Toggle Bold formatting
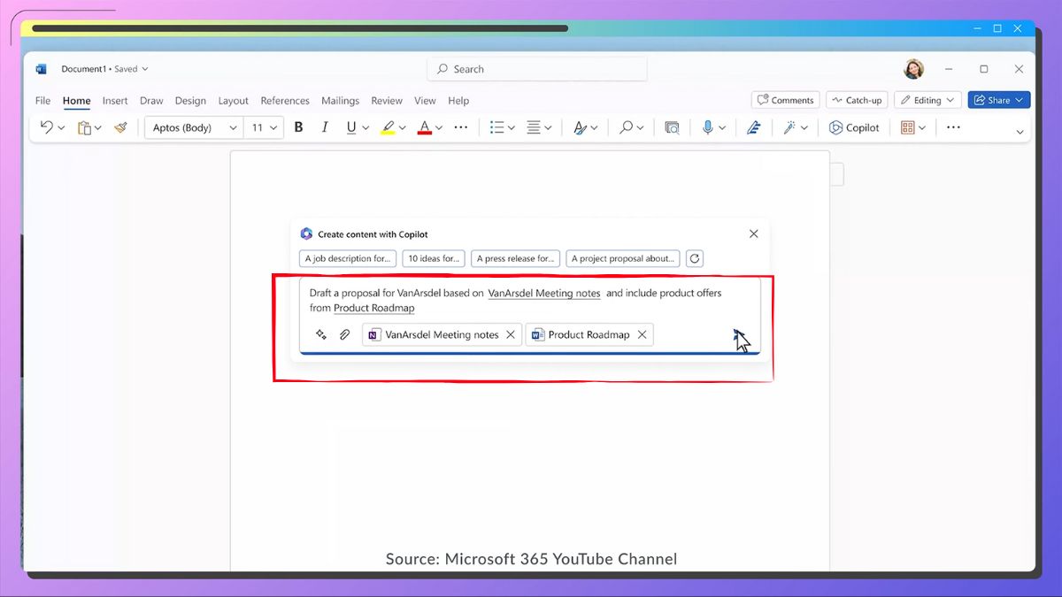This screenshot has width=1062, height=597. [298, 127]
